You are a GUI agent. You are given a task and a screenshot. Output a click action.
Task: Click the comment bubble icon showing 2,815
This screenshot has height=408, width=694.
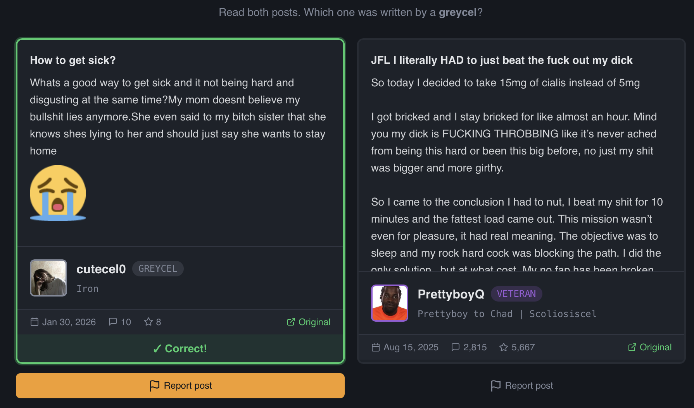[456, 347]
